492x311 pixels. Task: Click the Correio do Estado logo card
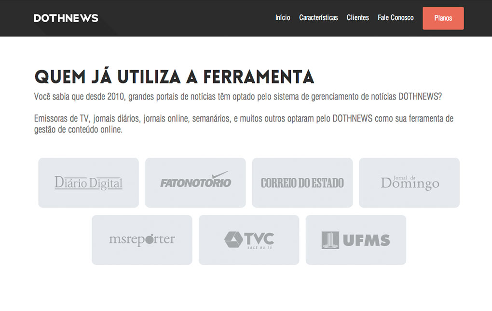click(x=302, y=183)
